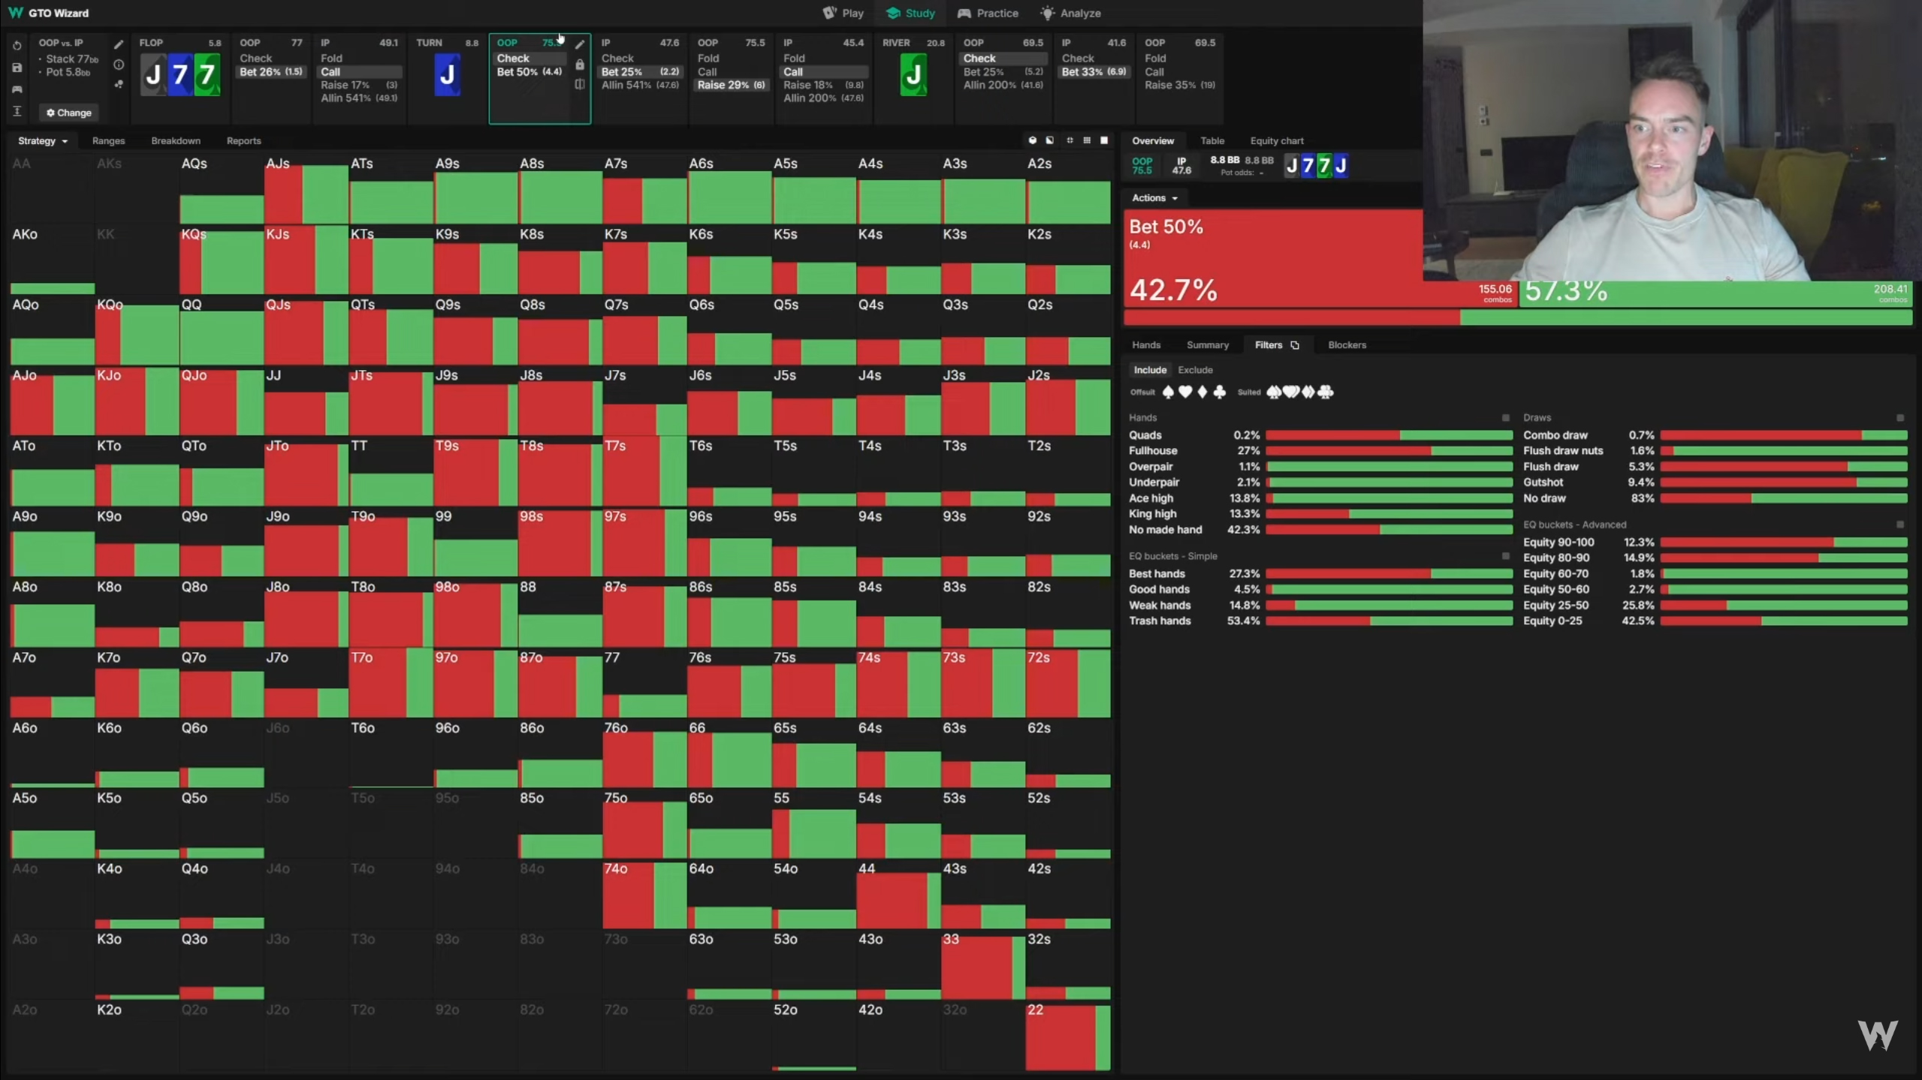Click the Change settings button

(69, 113)
